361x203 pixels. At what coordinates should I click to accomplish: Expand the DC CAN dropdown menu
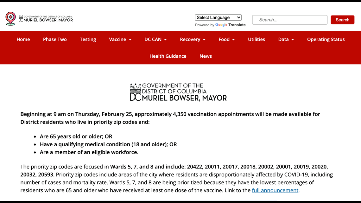pos(155,39)
